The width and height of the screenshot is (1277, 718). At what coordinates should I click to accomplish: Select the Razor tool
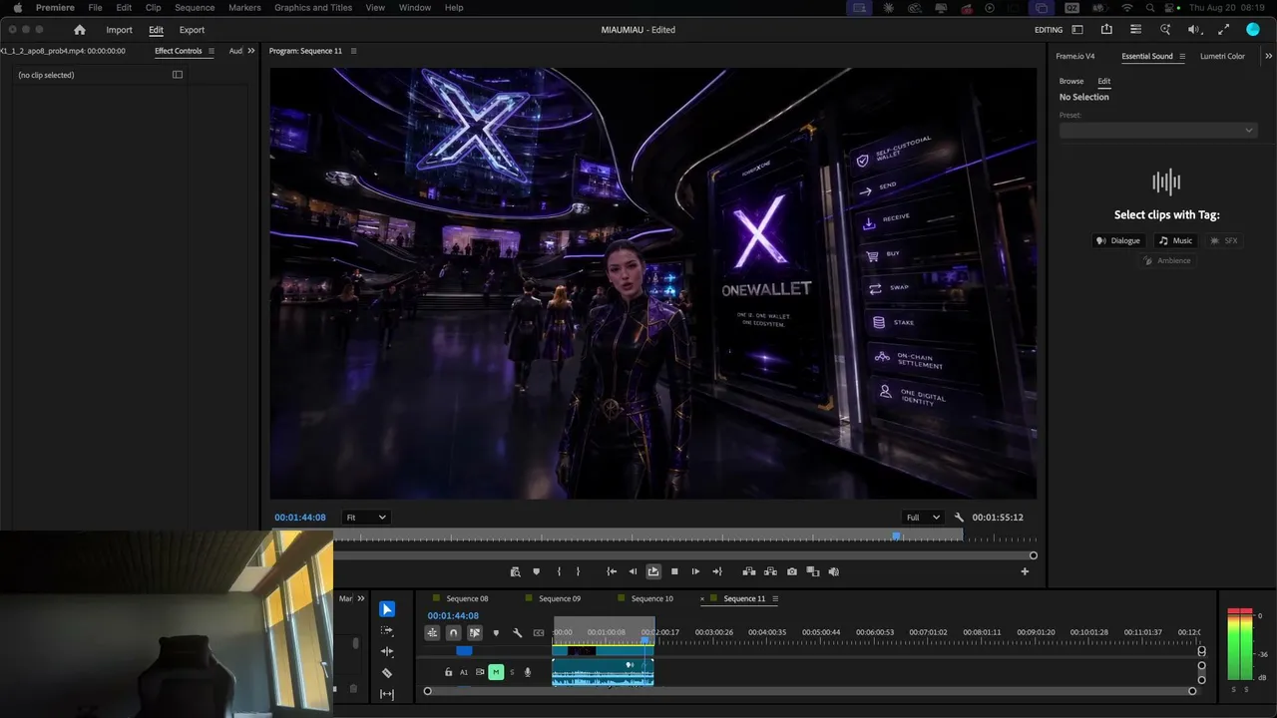387,673
